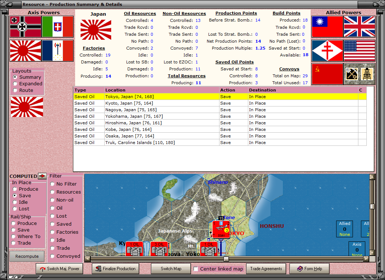Image resolution: width=385 pixels, height=280 pixels.
Task: Select the Soviet Union red flag
Action: pyautogui.click(x=327, y=74)
